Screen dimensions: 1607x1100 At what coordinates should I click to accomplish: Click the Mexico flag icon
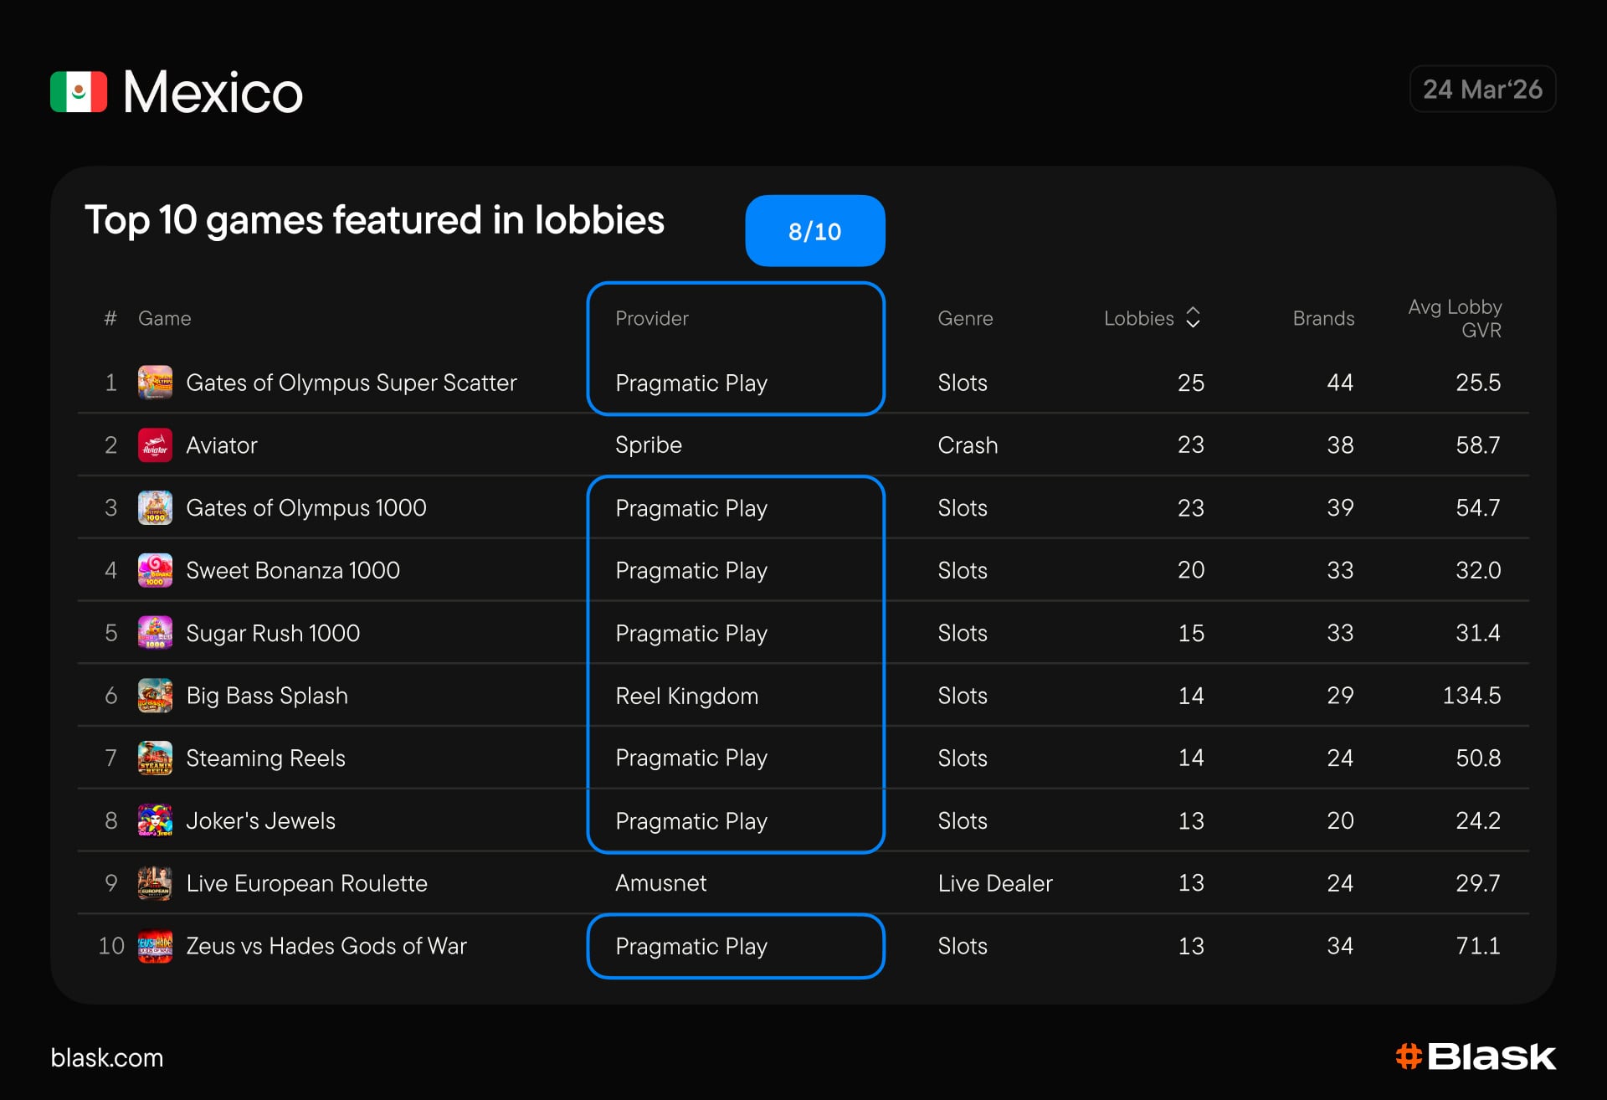[x=79, y=92]
